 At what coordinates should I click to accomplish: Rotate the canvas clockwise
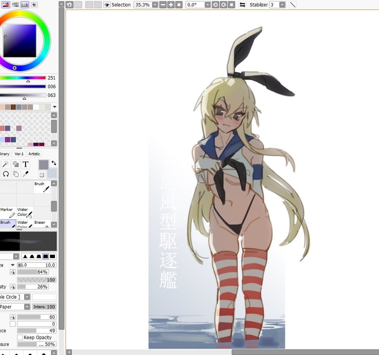(224, 5)
